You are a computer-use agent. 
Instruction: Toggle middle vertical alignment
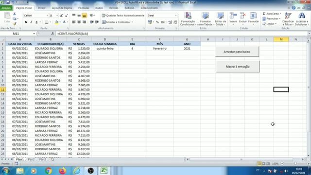point(79,15)
